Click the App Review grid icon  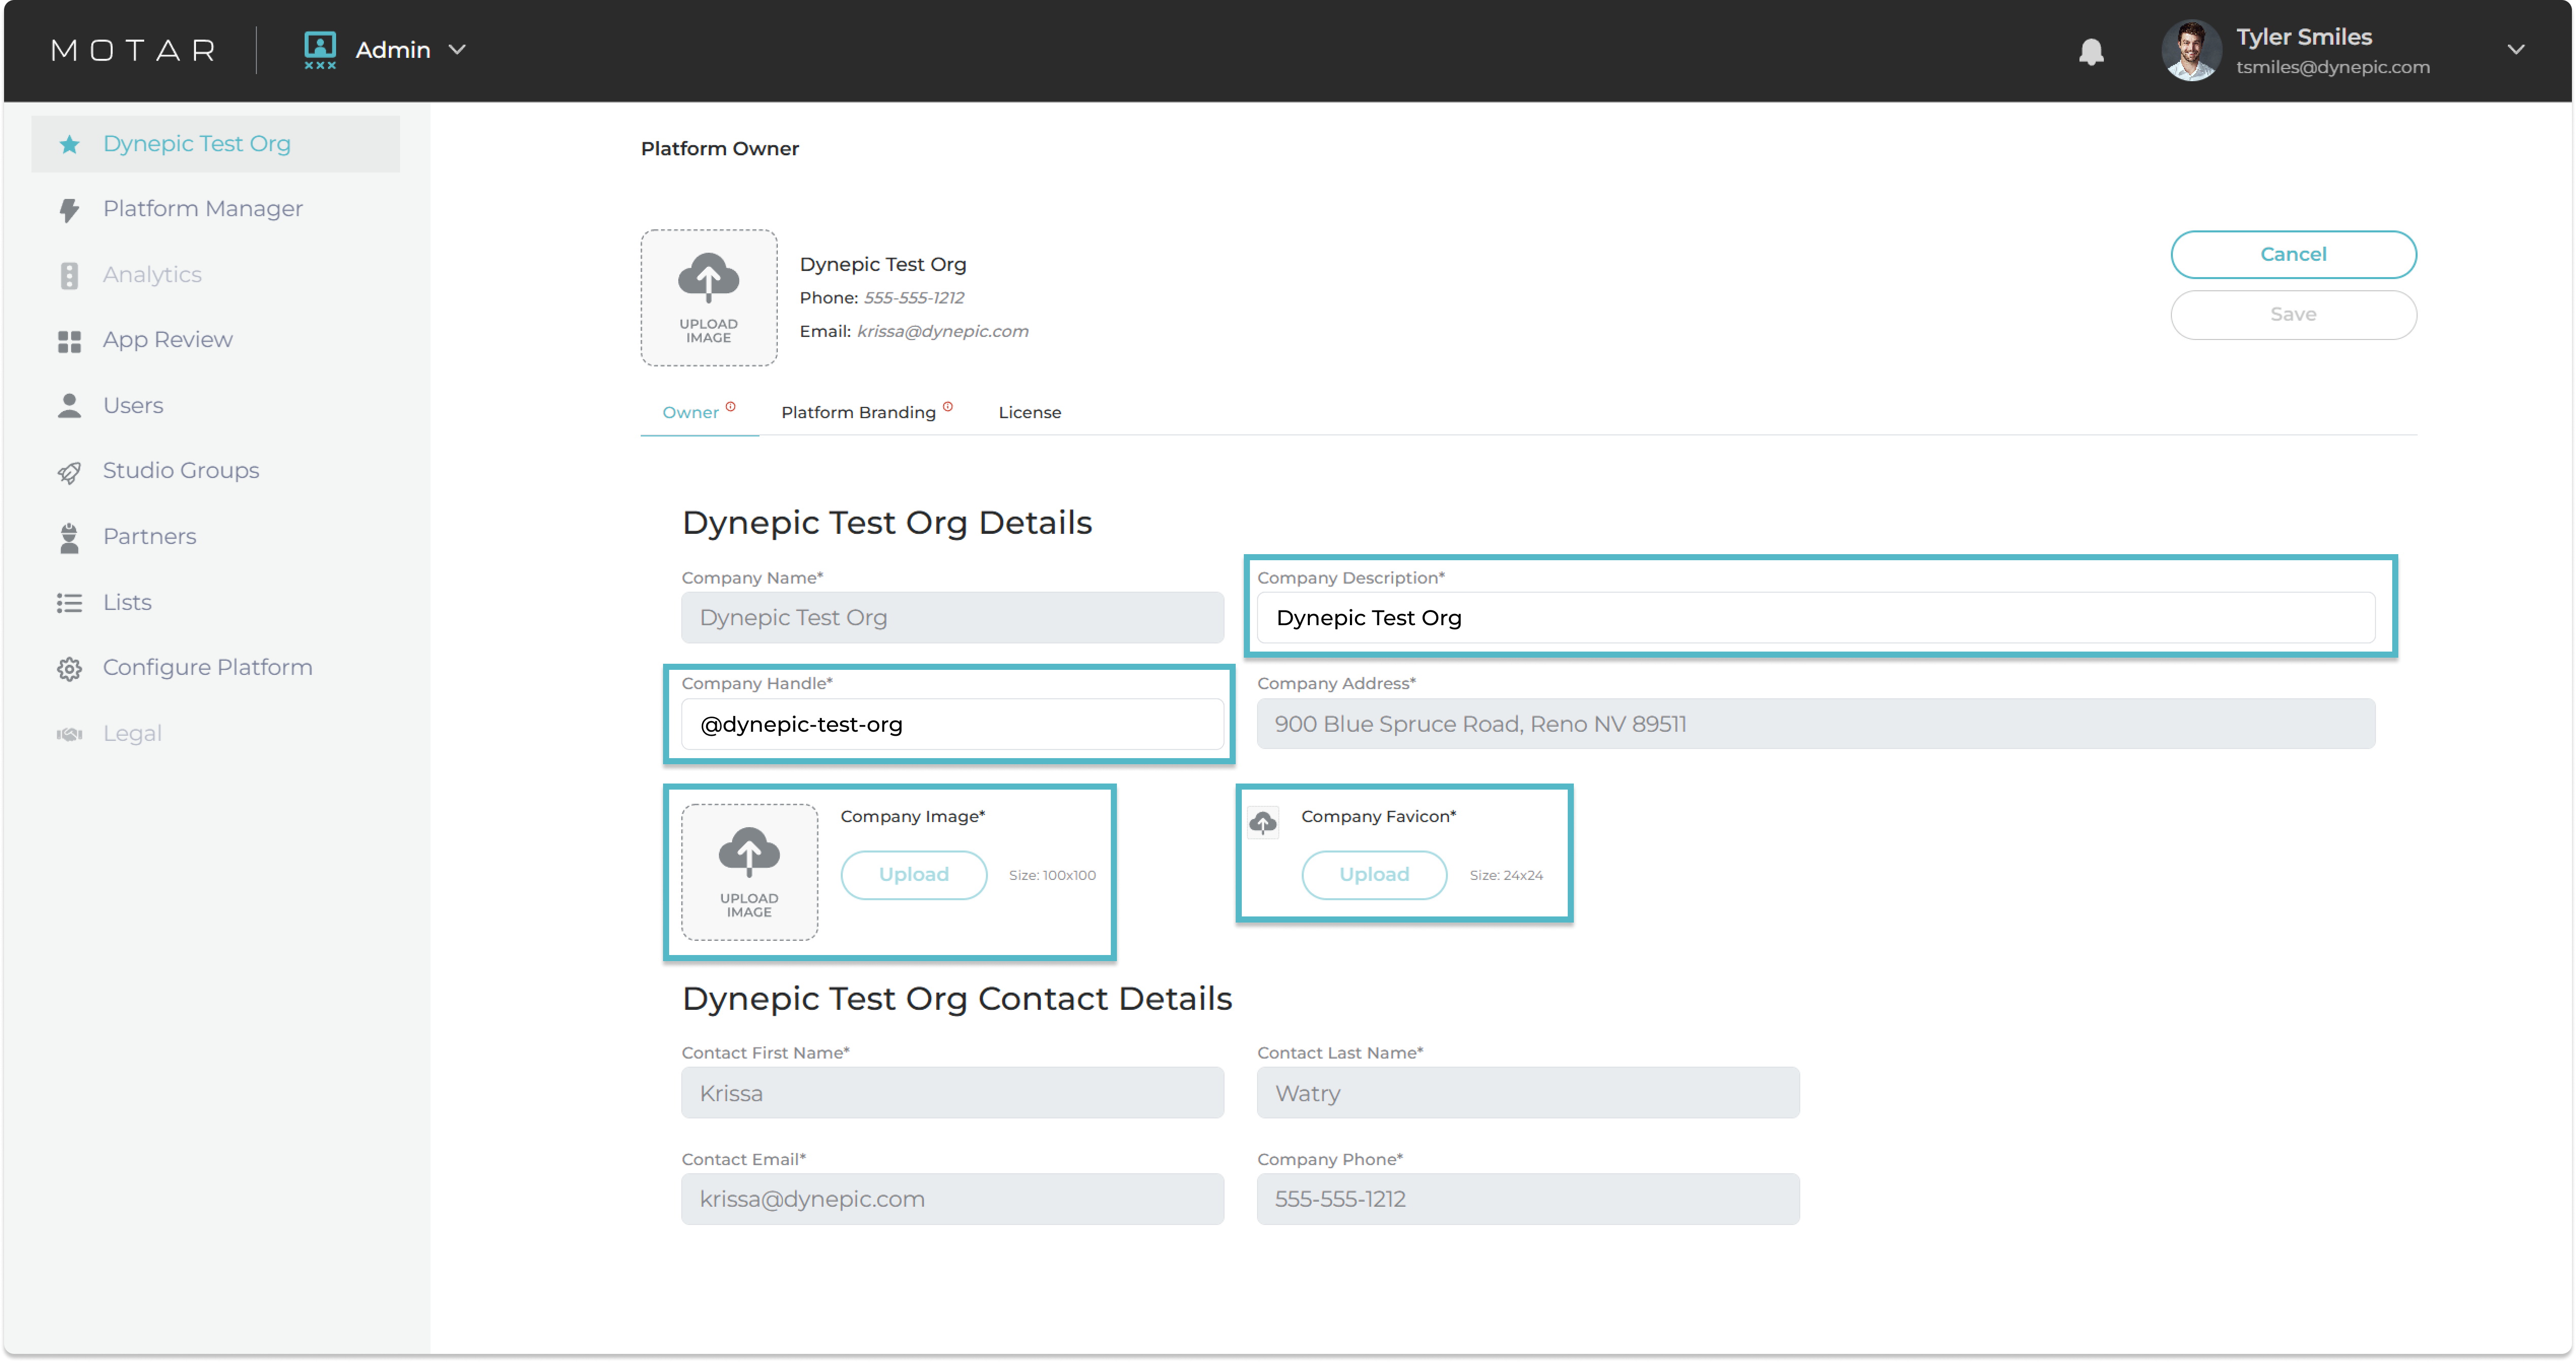click(x=69, y=340)
